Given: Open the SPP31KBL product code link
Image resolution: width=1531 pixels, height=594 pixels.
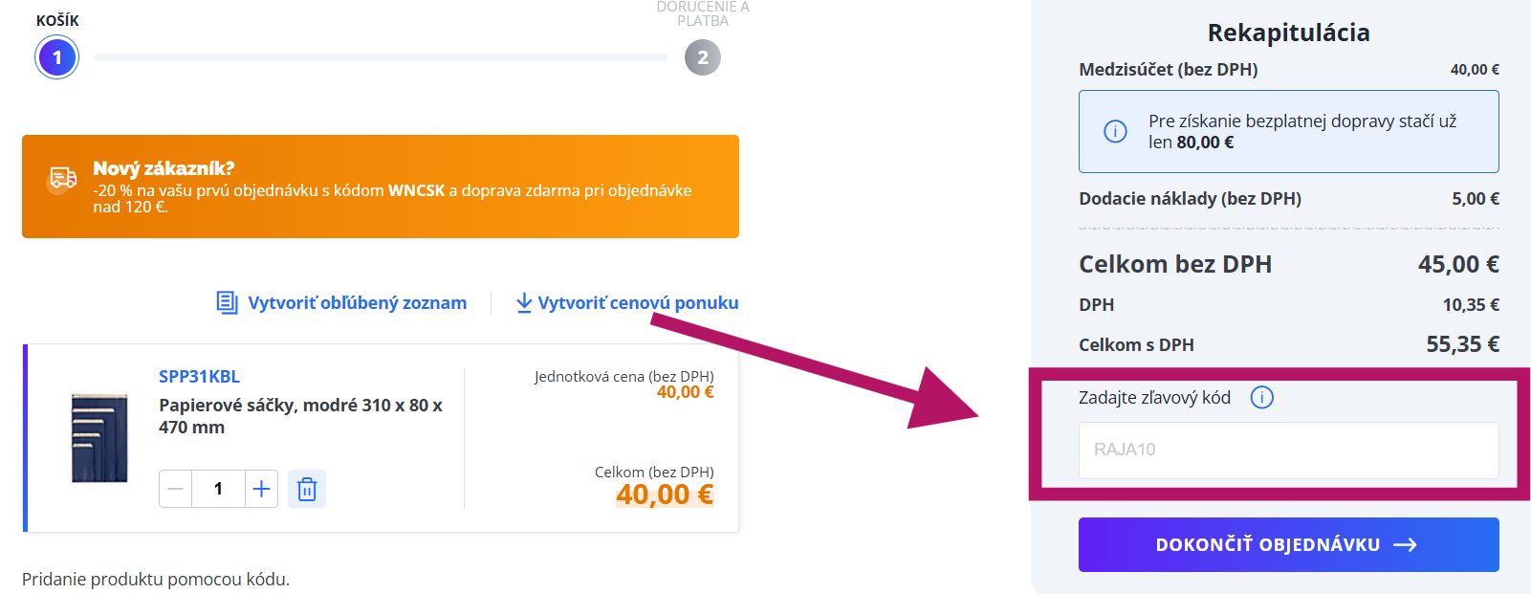Looking at the screenshot, I should pos(199,376).
